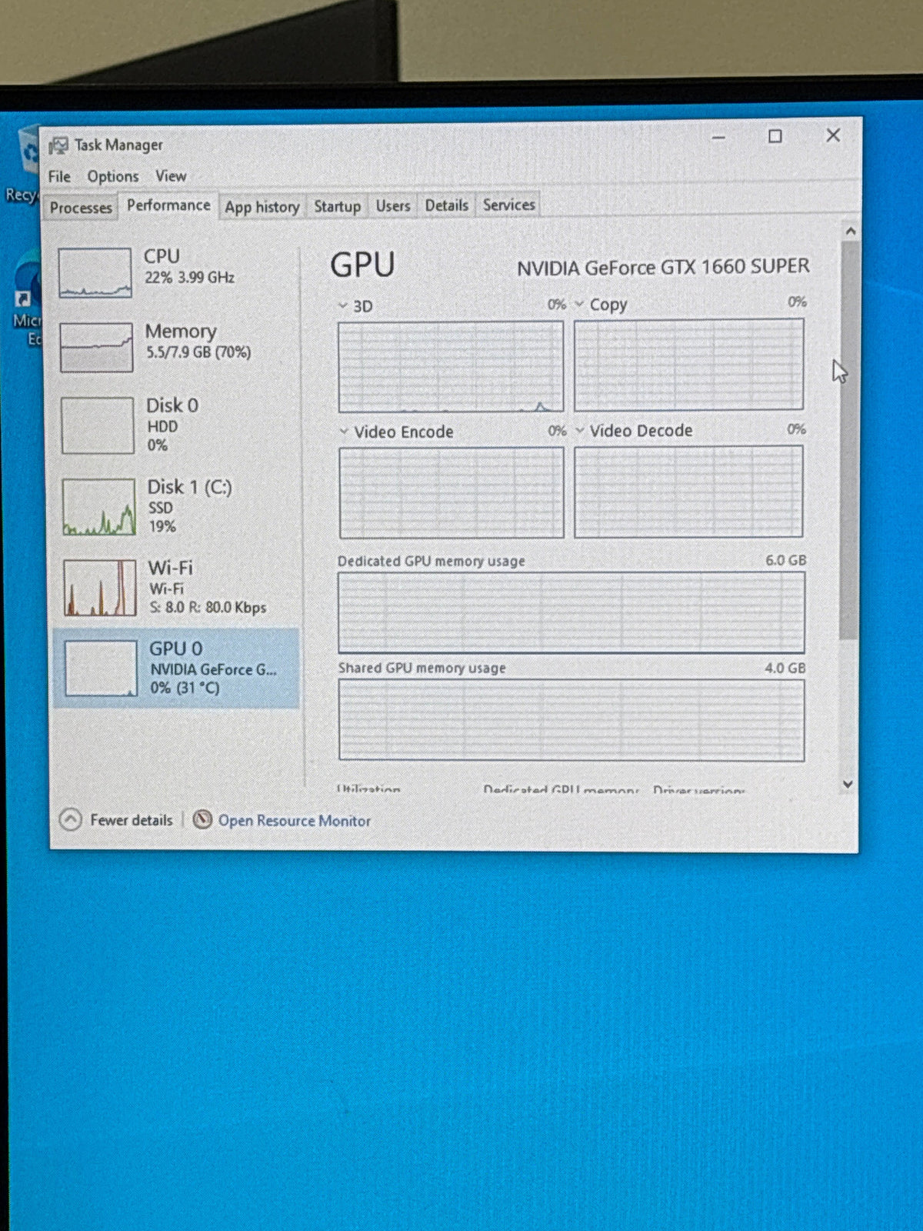This screenshot has width=923, height=1231.
Task: Open the 3D graph engine dropdown
Action: 343,306
